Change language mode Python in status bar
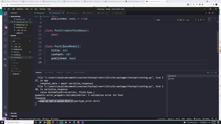The height and width of the screenshot is (124, 221). (x=189, y=119)
